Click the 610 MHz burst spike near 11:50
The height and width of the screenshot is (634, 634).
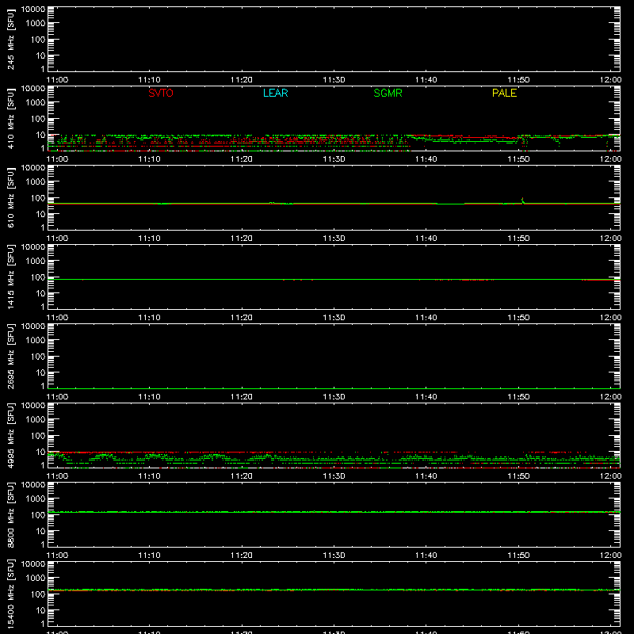(x=522, y=201)
